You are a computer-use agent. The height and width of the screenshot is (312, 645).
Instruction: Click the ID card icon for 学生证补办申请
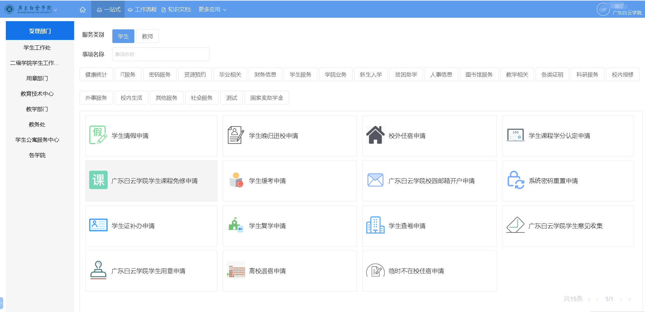click(x=98, y=225)
